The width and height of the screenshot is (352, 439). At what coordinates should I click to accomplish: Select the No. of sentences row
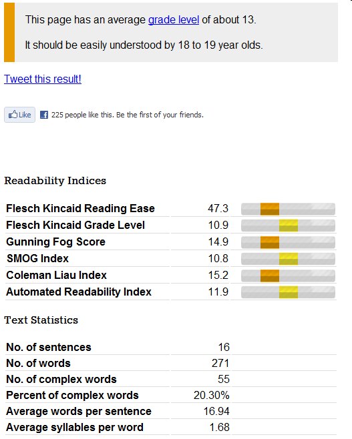coord(171,347)
